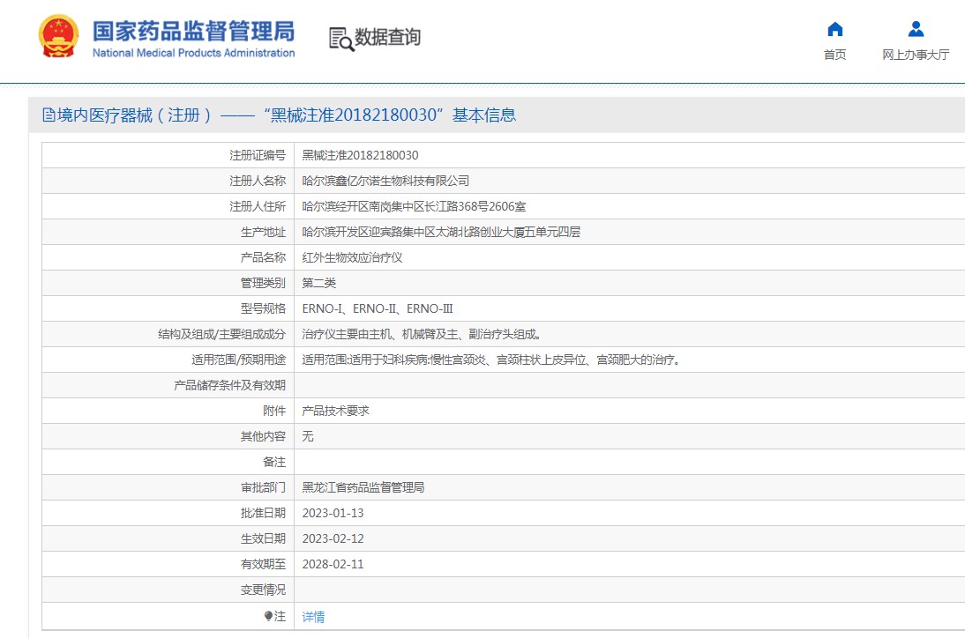Go to 首页 text link
Viewport: 965px width, 638px height.
(x=834, y=55)
